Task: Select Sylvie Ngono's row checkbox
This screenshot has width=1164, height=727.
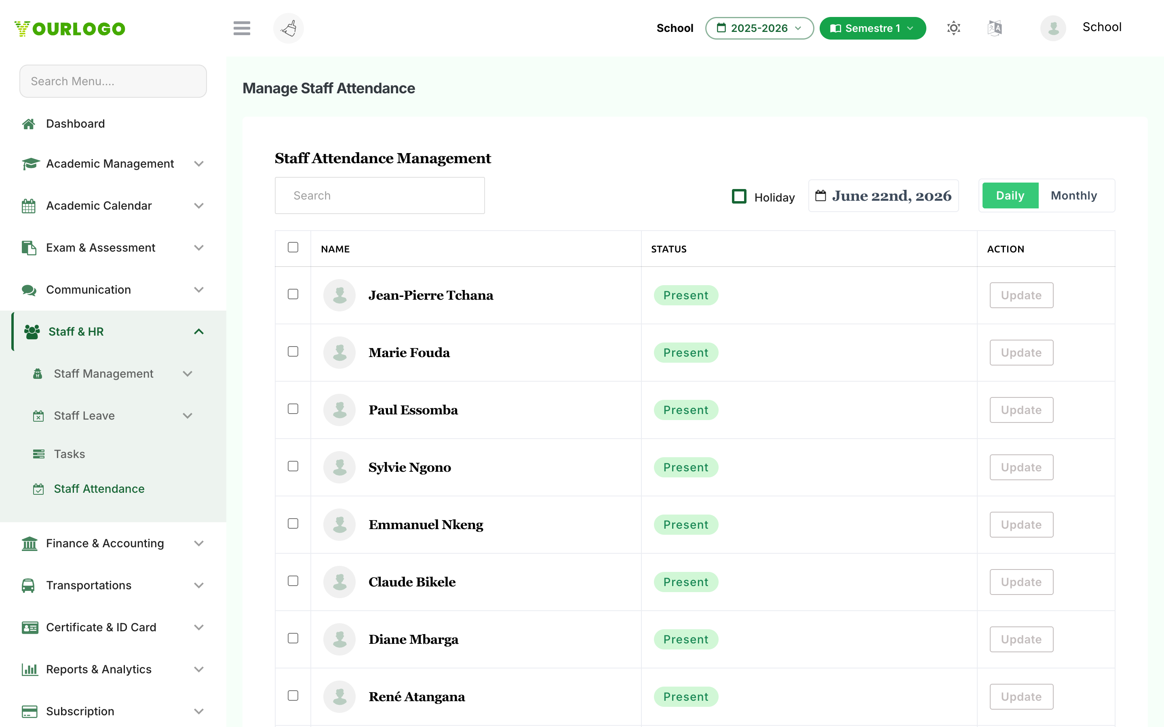Action: coord(293,466)
